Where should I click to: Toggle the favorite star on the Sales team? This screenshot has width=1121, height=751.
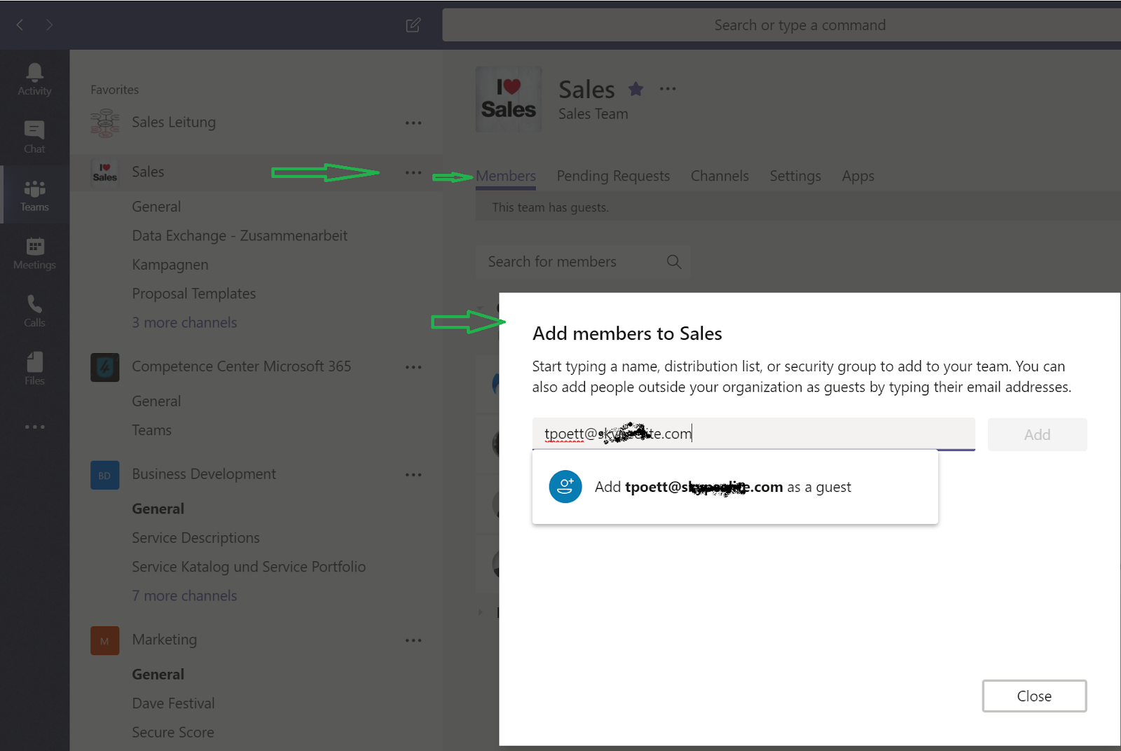pos(635,89)
